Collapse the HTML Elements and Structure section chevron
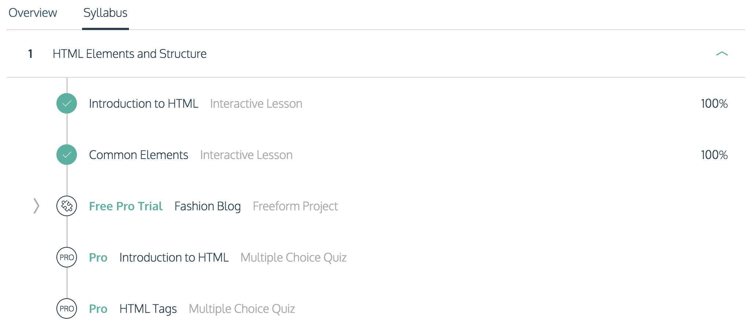Image resolution: width=754 pixels, height=329 pixels. coord(722,54)
